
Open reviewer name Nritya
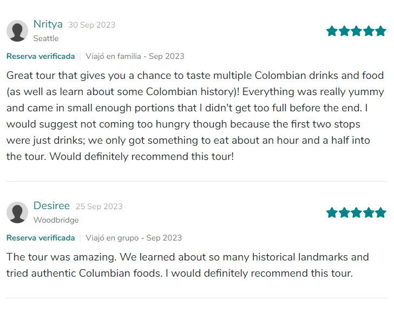[x=48, y=24]
